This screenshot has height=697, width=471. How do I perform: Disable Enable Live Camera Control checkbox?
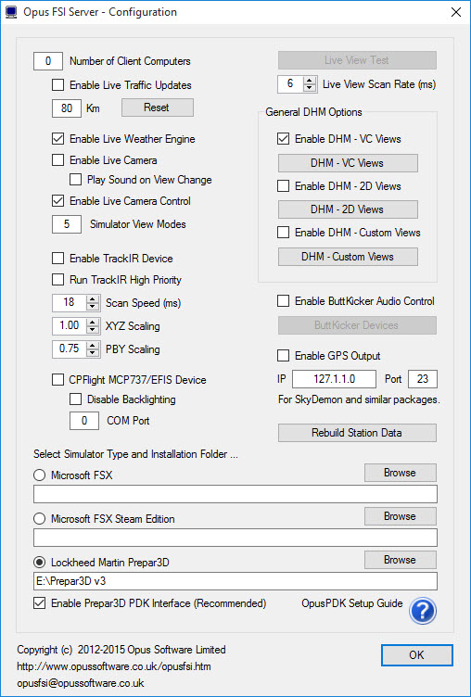[57, 201]
